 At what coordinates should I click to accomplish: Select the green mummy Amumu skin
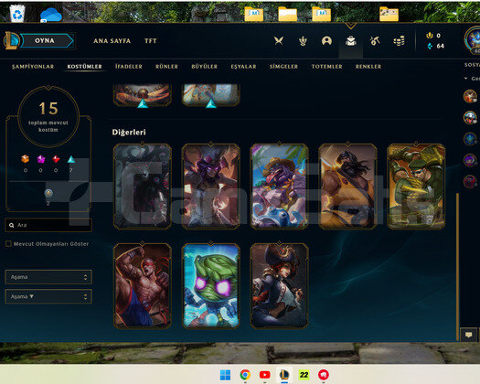[211, 285]
